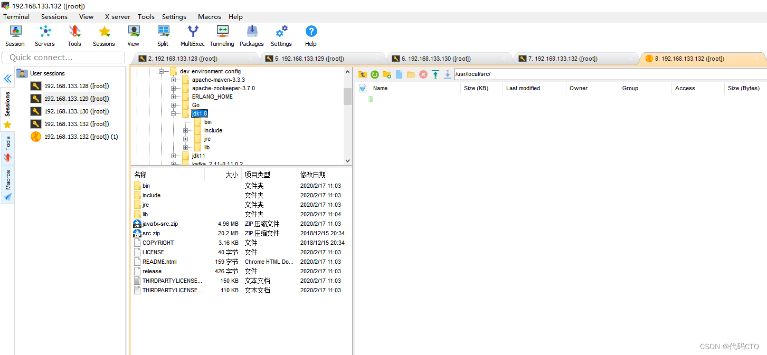This screenshot has height=355, width=767.
Task: Expand the apache-zookeeper-3.7.0 tree node
Action: [173, 88]
